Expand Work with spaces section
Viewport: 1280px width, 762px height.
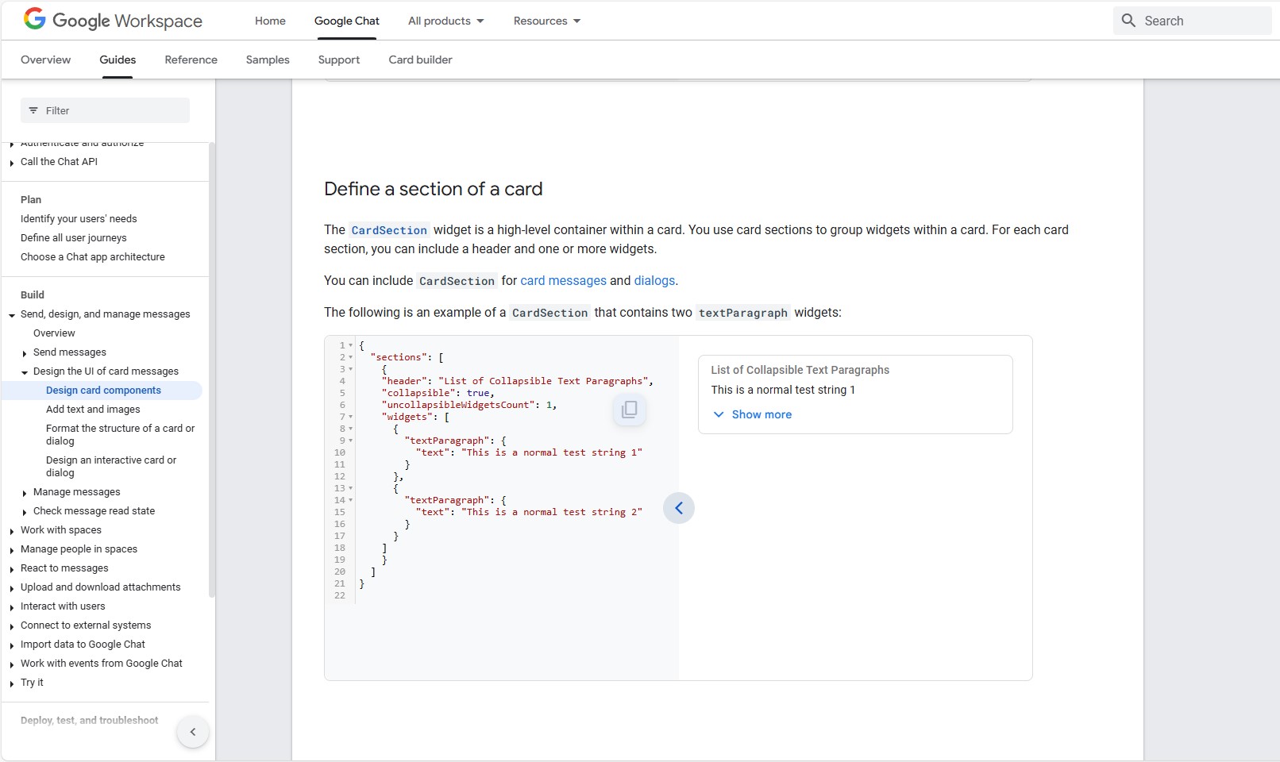tap(12, 531)
